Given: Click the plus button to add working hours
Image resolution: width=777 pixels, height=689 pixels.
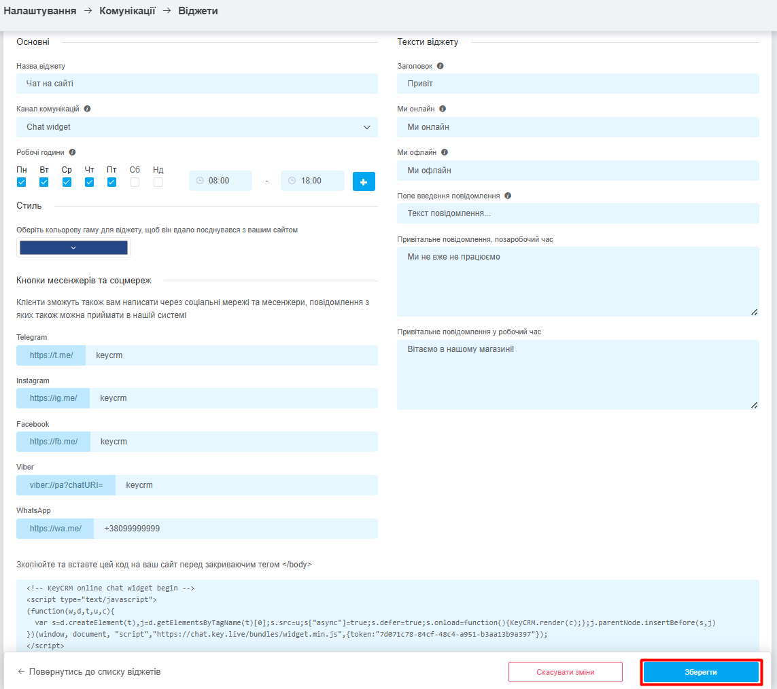Looking at the screenshot, I should tap(364, 181).
